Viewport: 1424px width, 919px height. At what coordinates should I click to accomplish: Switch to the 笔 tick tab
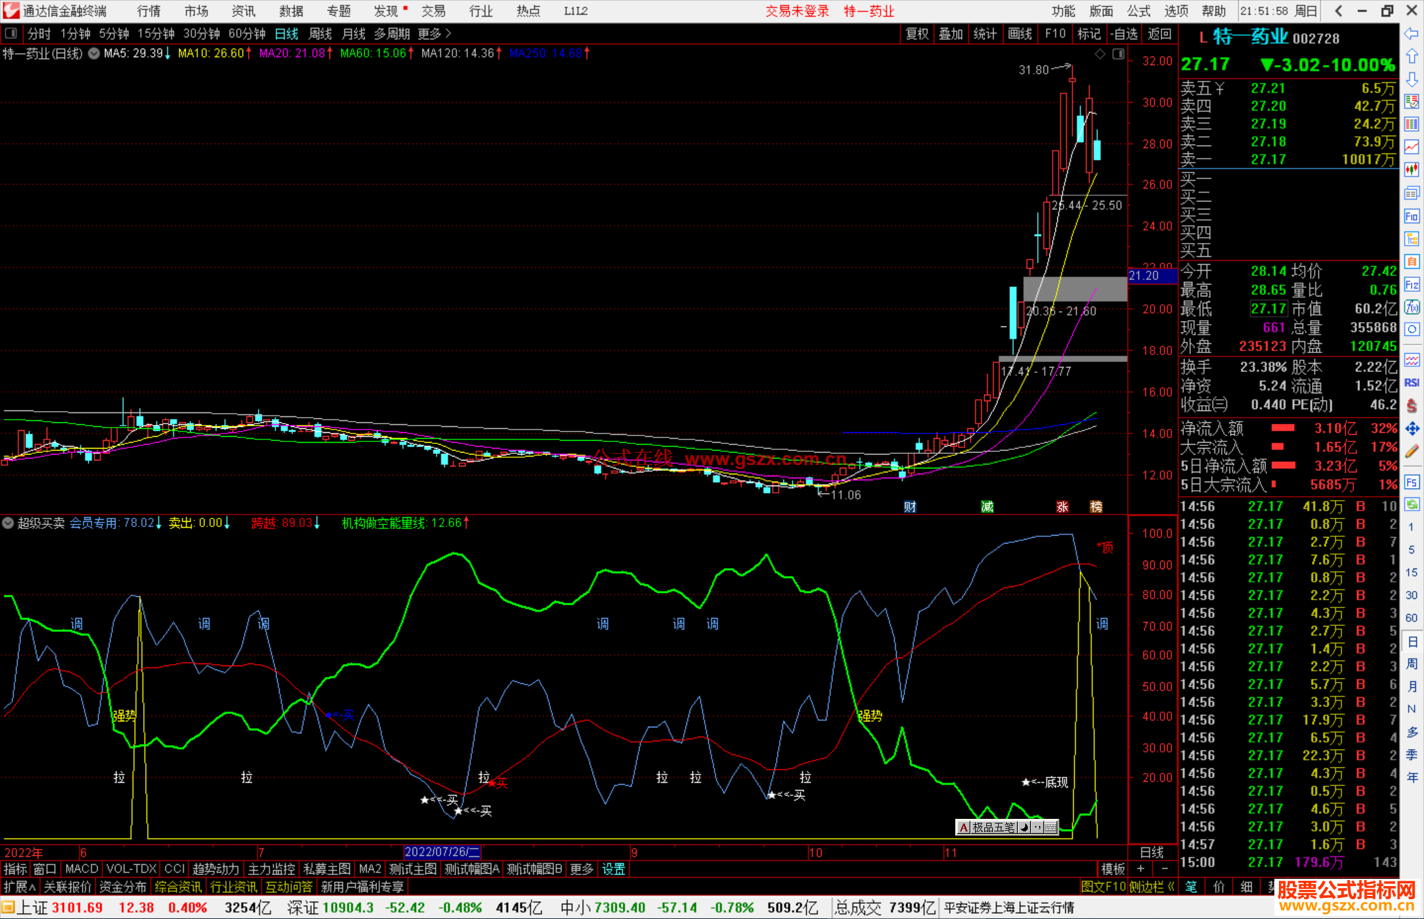click(x=1191, y=887)
